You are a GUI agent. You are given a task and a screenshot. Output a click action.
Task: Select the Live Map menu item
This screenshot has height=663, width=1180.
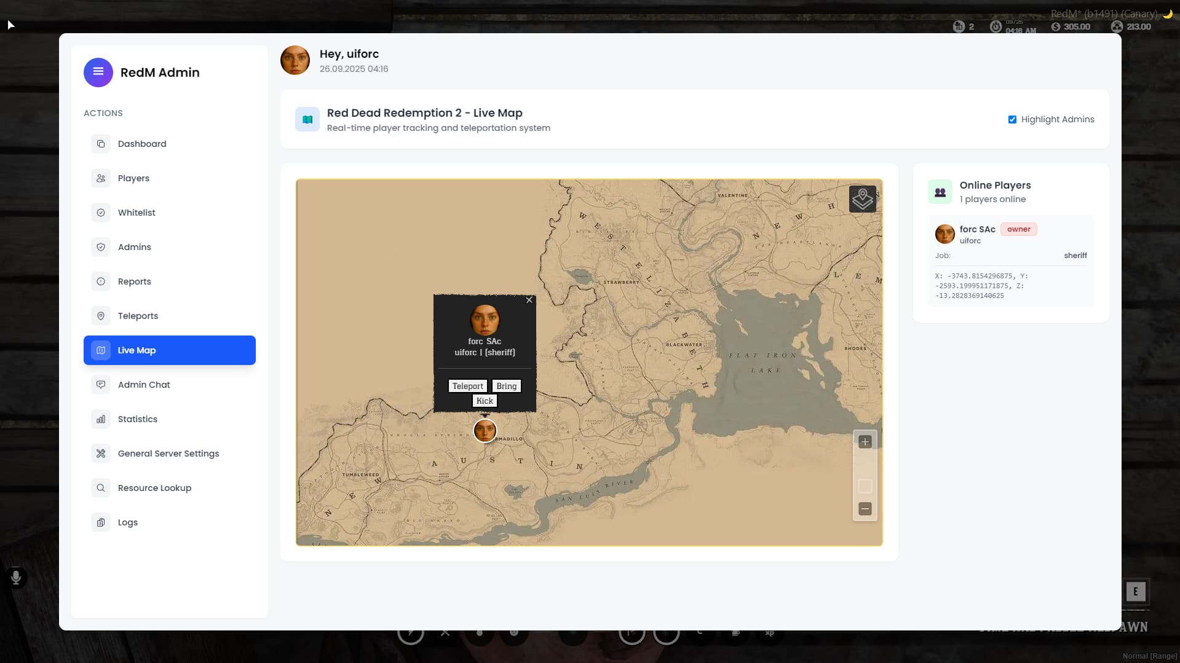pyautogui.click(x=170, y=350)
